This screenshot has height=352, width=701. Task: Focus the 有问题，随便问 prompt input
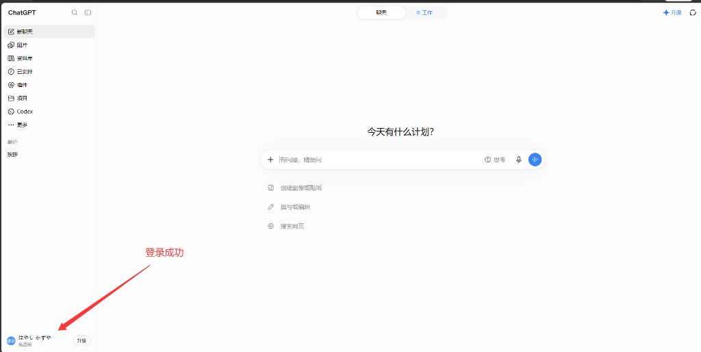378,160
